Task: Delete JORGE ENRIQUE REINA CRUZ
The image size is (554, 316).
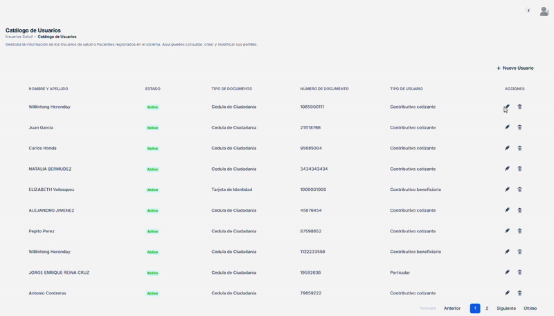Action: pos(519,272)
